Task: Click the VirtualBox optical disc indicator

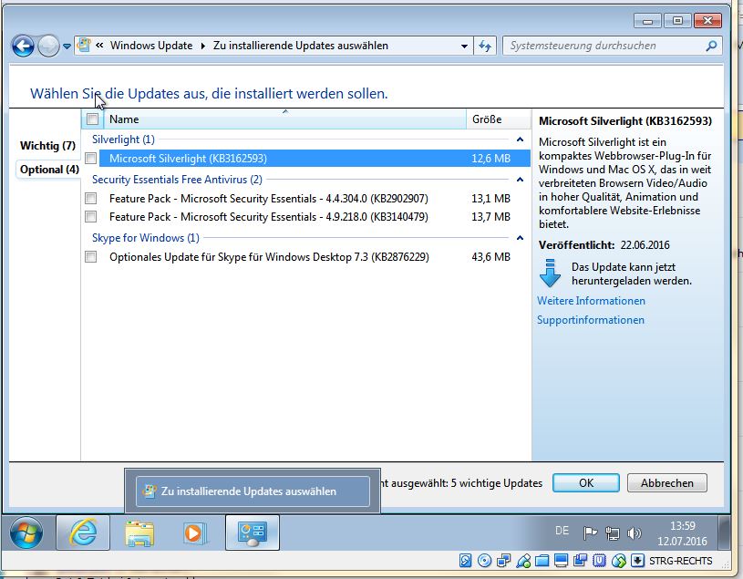Action: [484, 561]
